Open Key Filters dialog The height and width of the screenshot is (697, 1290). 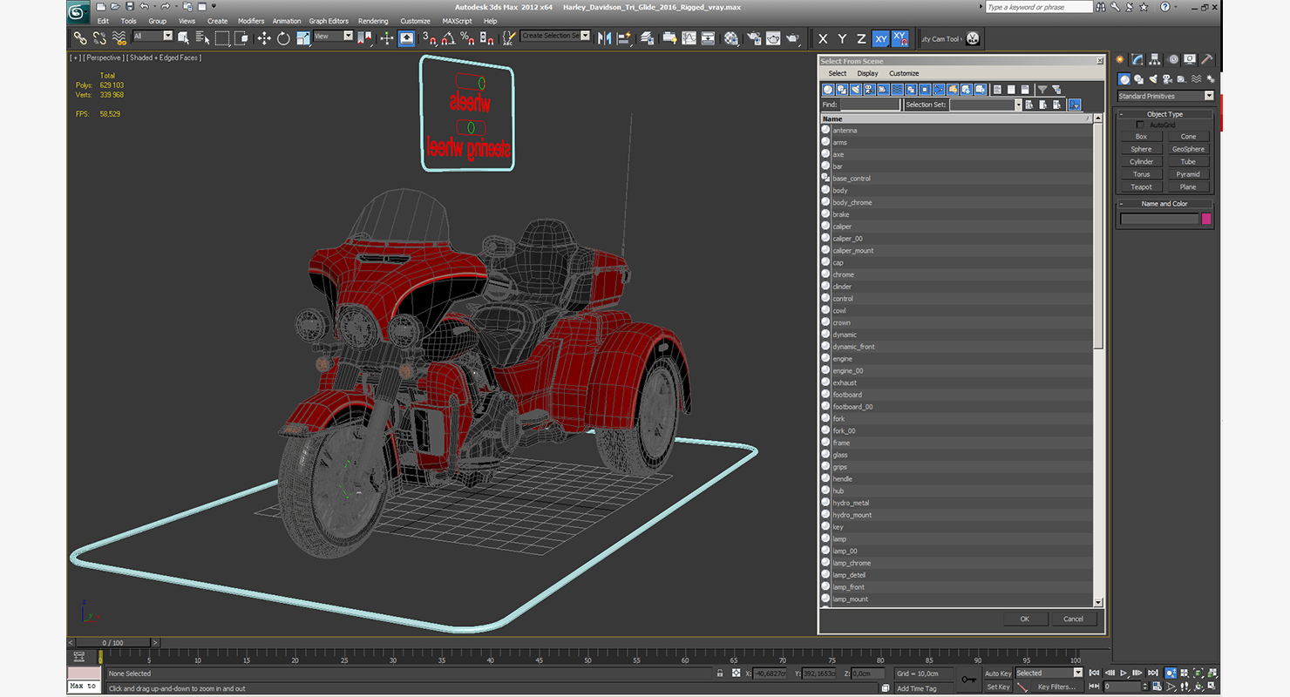pyautogui.click(x=1056, y=687)
